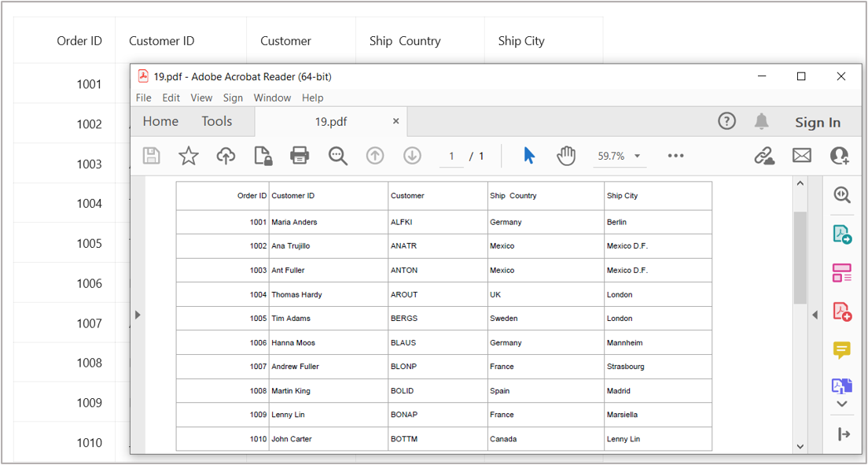The image size is (868, 465).
Task: Click the Help question mark icon
Action: pos(727,121)
